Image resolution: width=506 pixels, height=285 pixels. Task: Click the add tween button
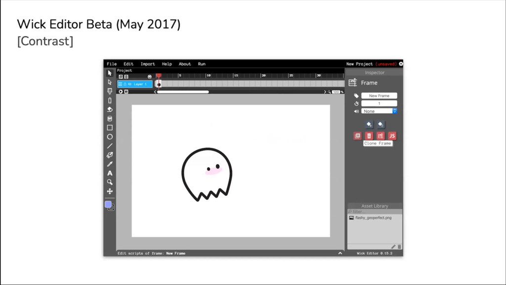click(369, 124)
